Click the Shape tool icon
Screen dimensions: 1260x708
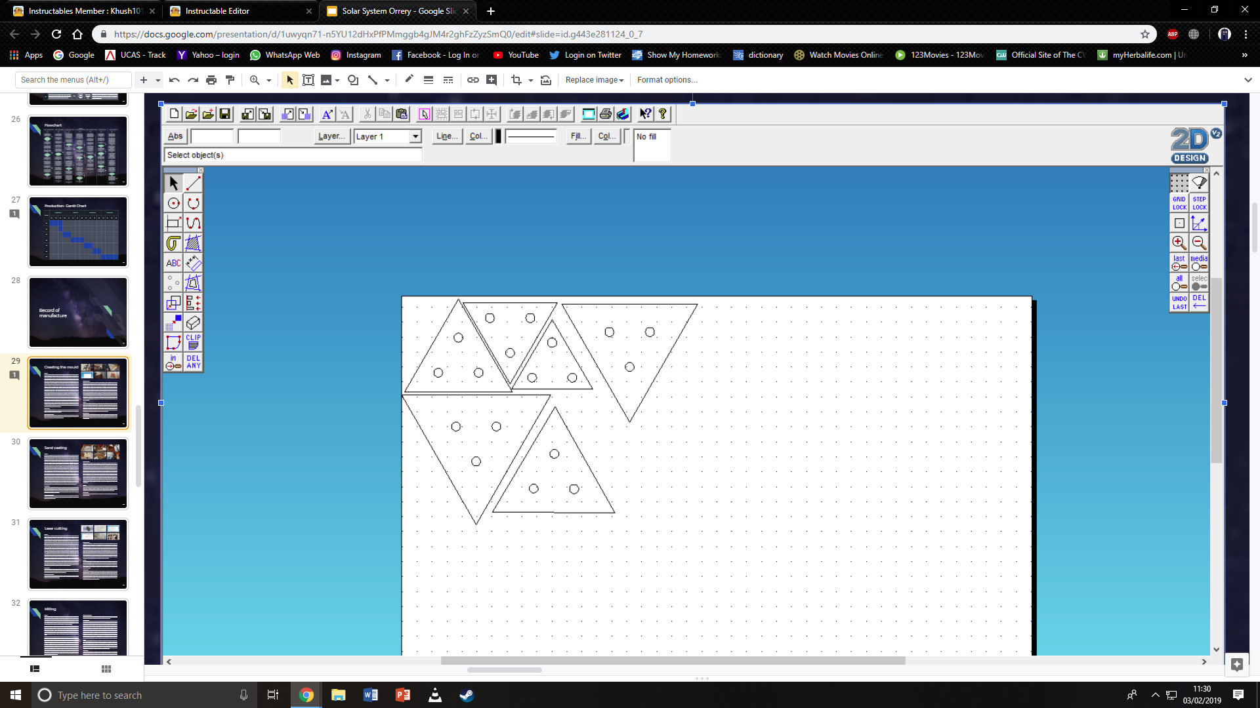click(353, 80)
